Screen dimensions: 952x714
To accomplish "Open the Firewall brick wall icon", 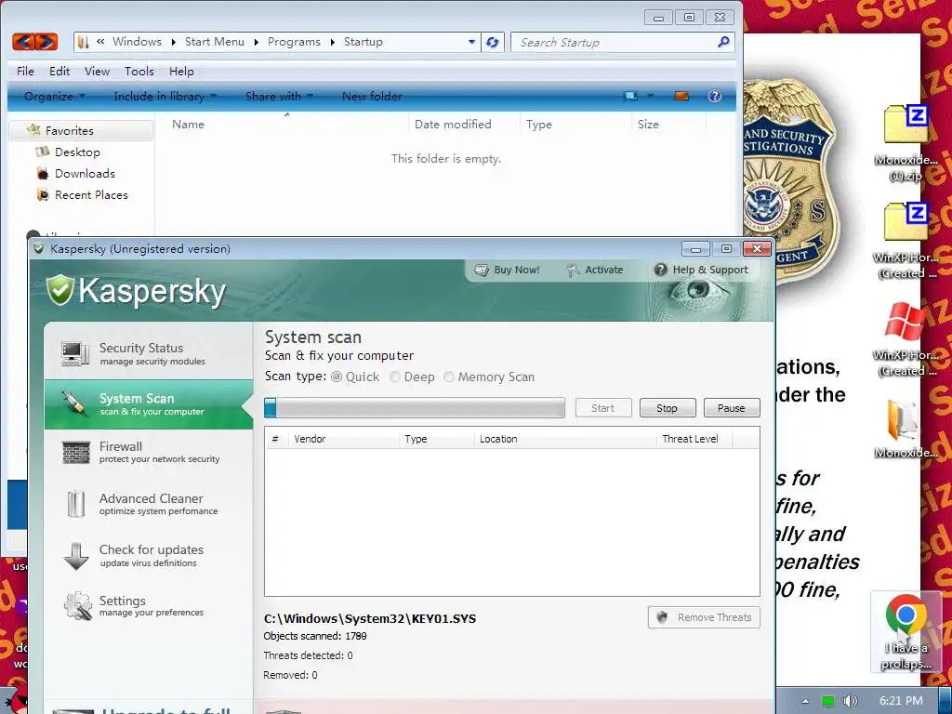I will click(x=76, y=453).
